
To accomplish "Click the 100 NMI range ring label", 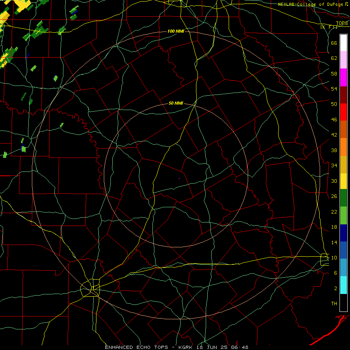I will click(176, 31).
